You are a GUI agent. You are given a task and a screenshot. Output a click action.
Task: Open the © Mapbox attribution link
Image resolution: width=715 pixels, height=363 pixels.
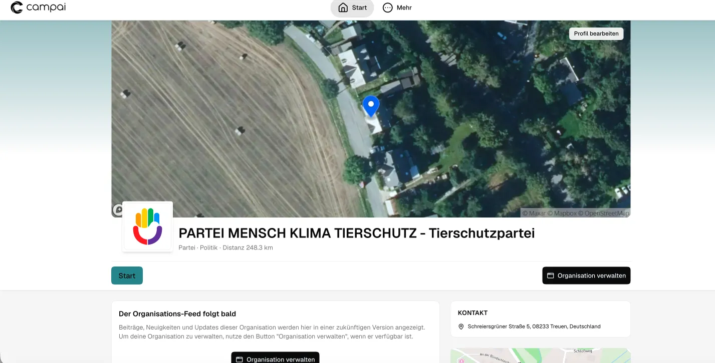click(561, 213)
